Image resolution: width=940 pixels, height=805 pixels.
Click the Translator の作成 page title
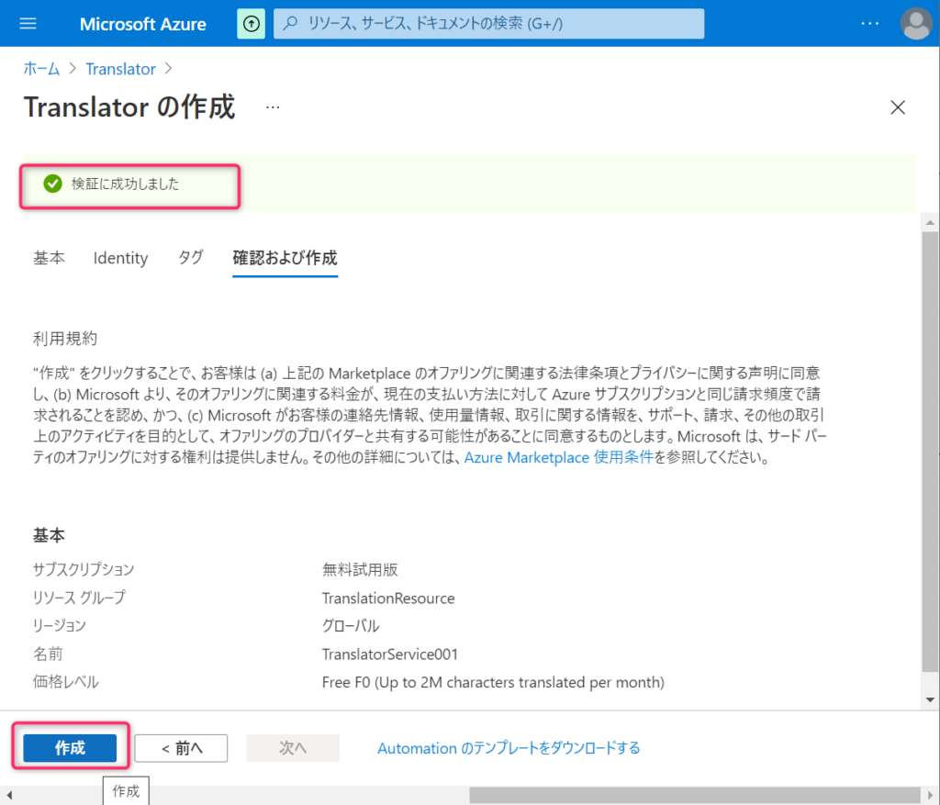pyautogui.click(x=129, y=107)
